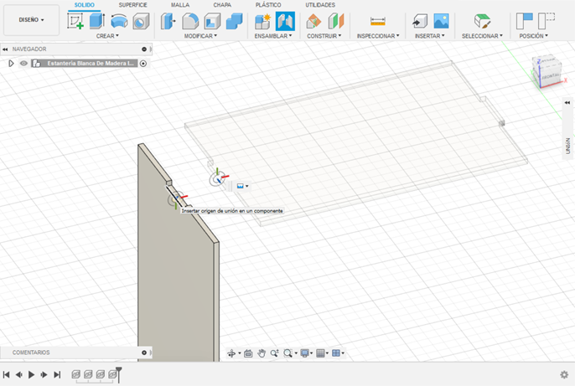The width and height of the screenshot is (575, 386).
Task: Jump to timeline end
Action: click(57, 374)
